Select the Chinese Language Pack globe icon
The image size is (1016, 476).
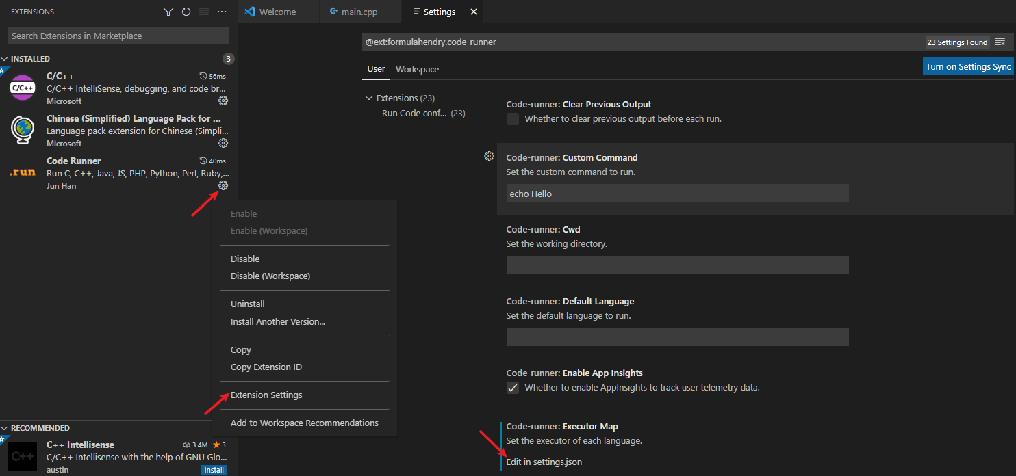tap(23, 130)
